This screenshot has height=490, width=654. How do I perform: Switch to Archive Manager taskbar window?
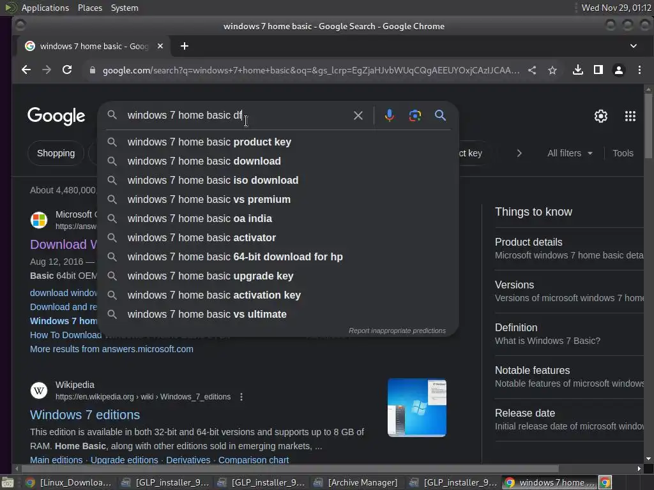(357, 482)
